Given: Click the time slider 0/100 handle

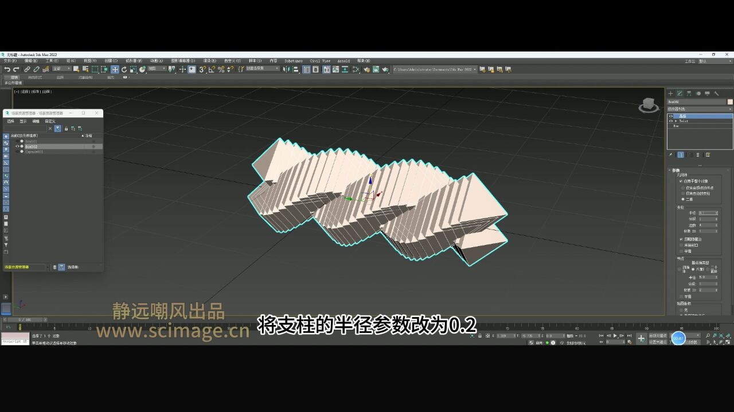Looking at the screenshot, I should 24,319.
